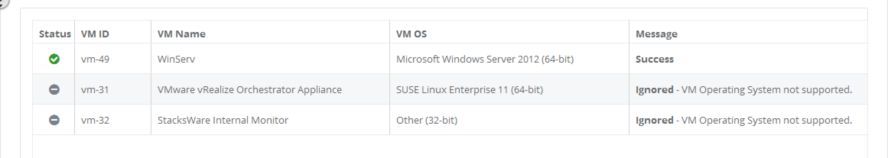Viewport: 888px width, 158px height.
Task: Click Microsoft Windows Server 2012 OS cell
Action: [485, 59]
